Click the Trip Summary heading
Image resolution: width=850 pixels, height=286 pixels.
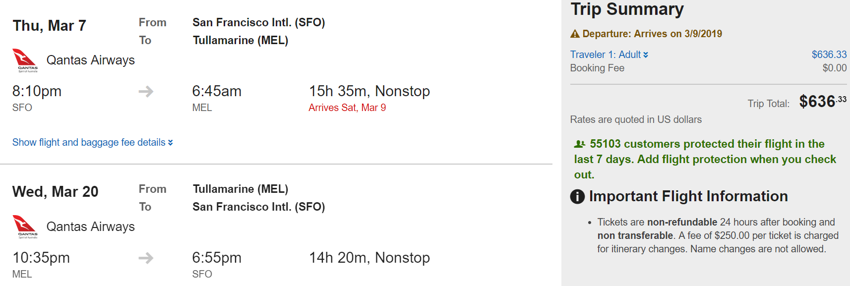click(x=627, y=9)
